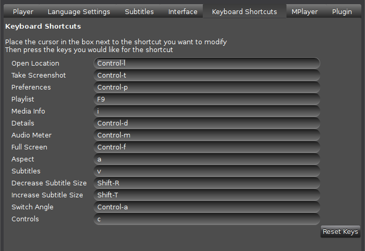Click the Subtitles shortcut field showing v

coord(207,171)
